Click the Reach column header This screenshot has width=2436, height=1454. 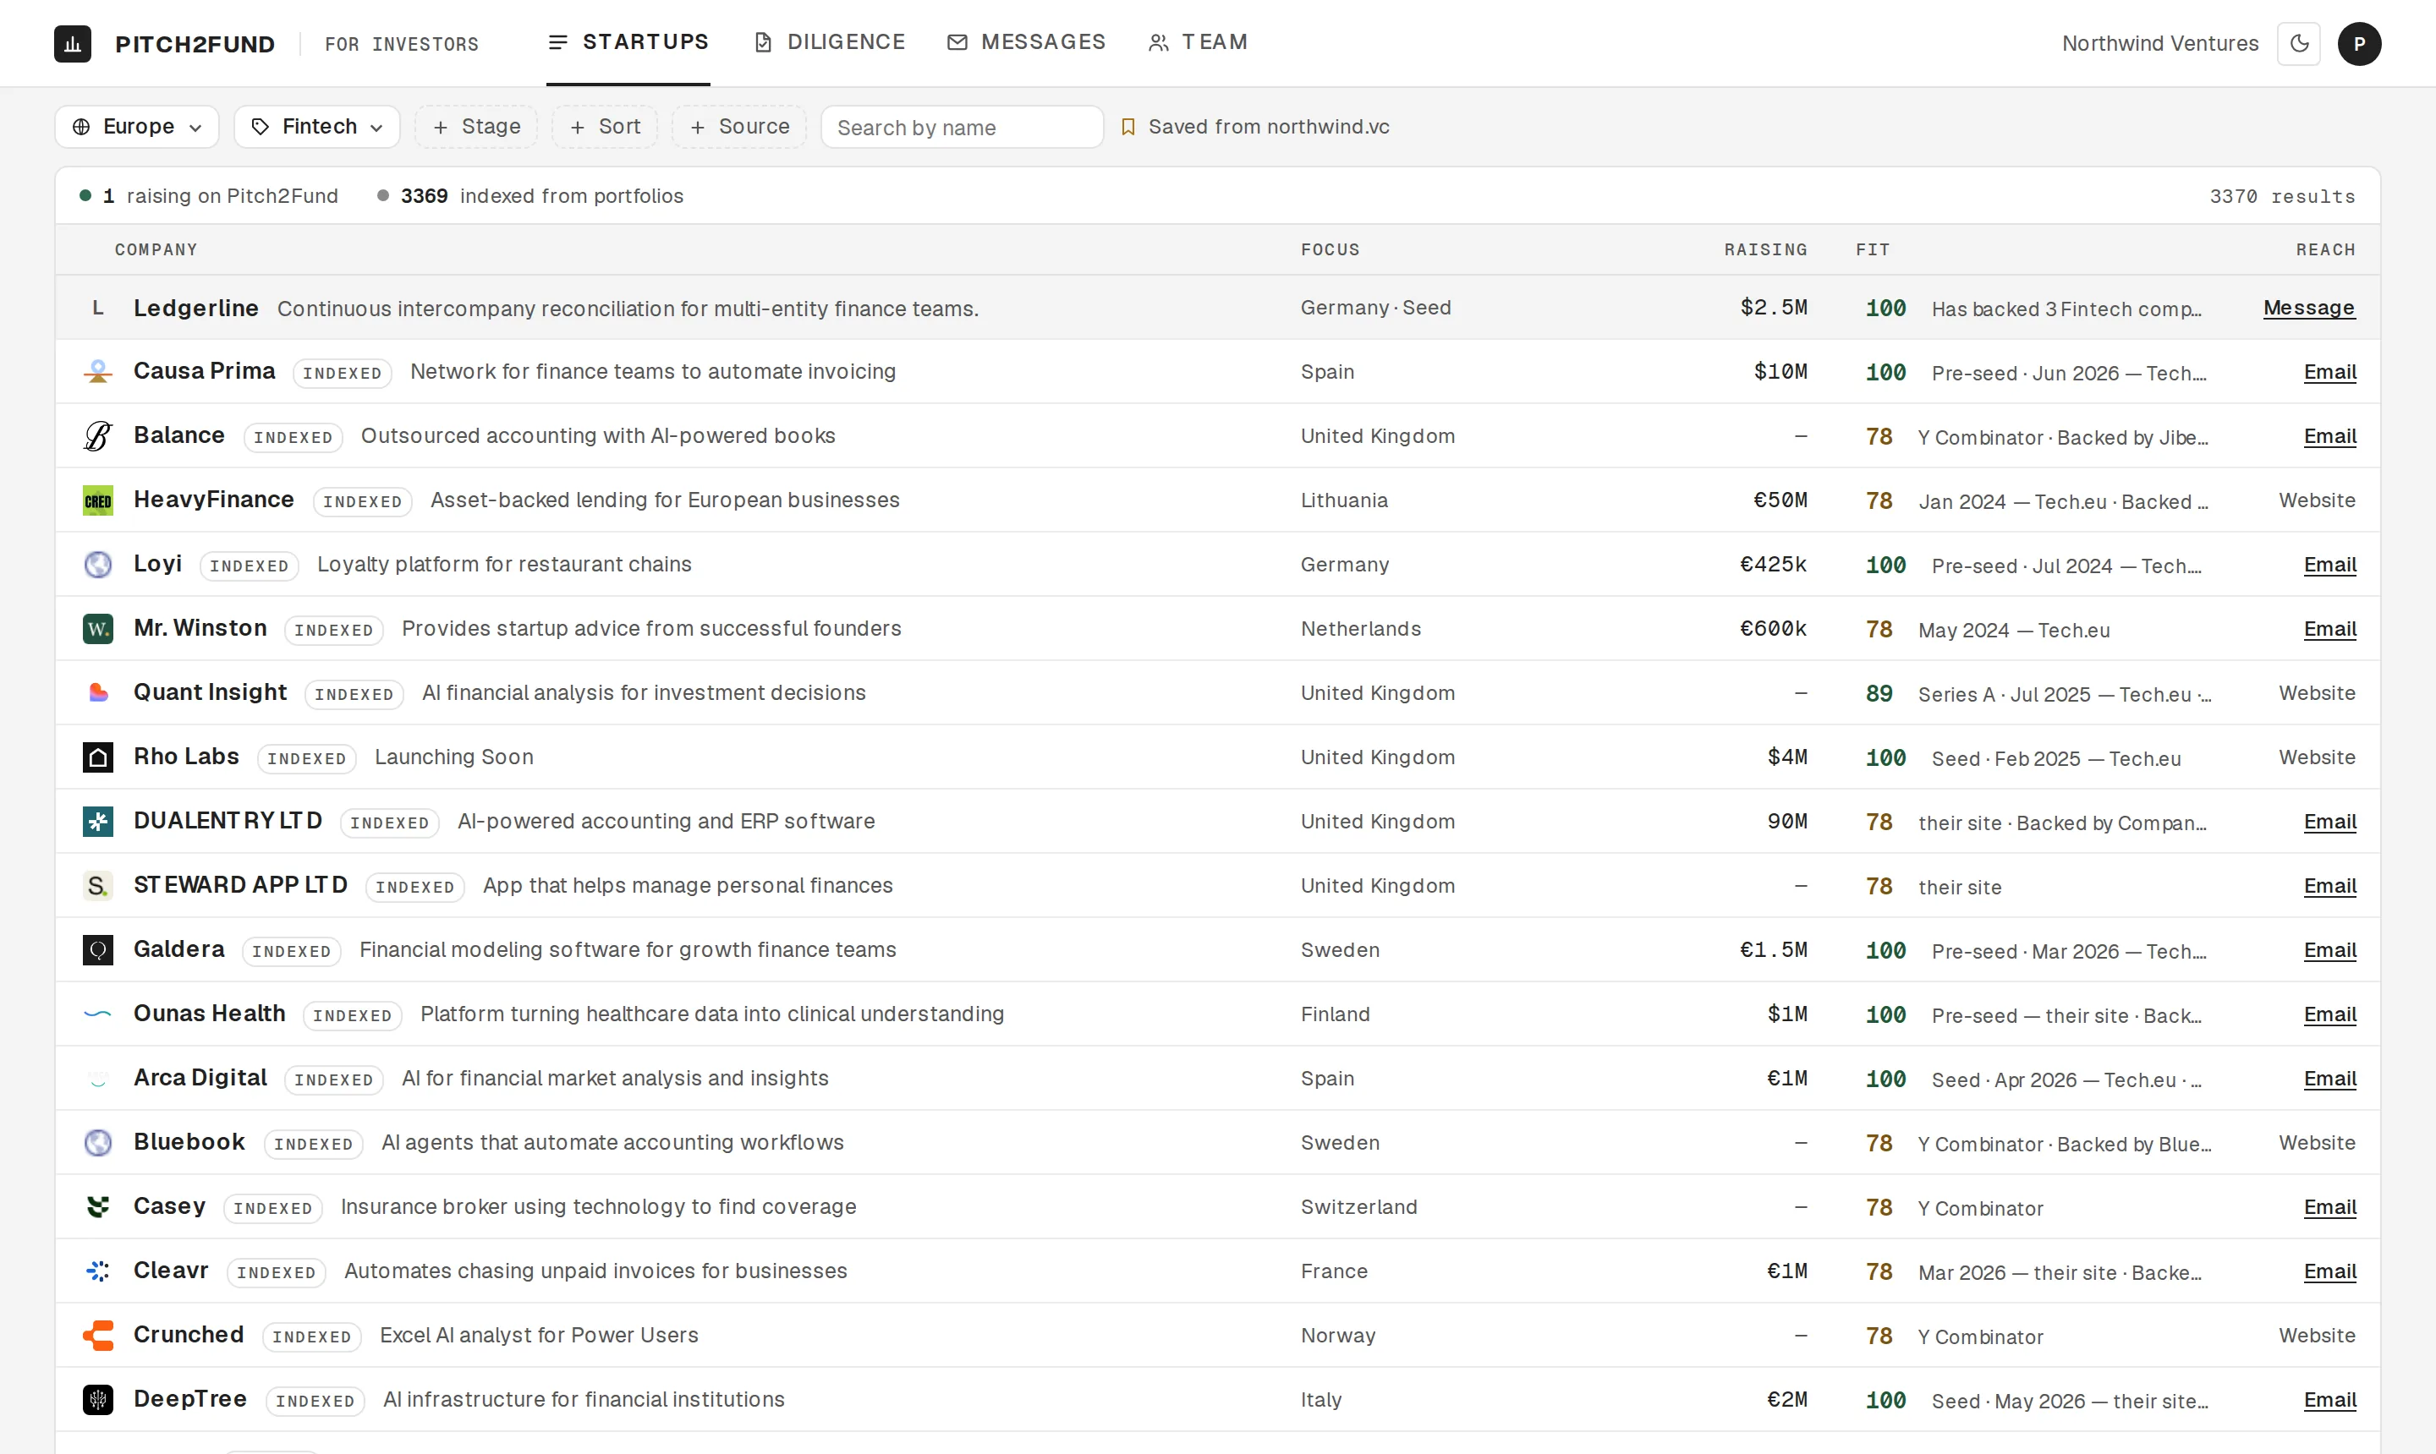pos(2325,250)
